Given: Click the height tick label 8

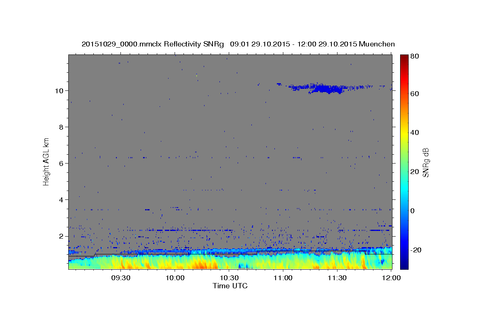Looking at the screenshot, I should 62,127.
